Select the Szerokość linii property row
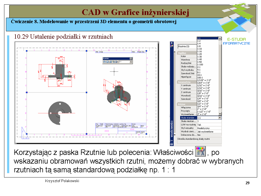The width and height of the screenshot is (261, 196). tap(188, 73)
